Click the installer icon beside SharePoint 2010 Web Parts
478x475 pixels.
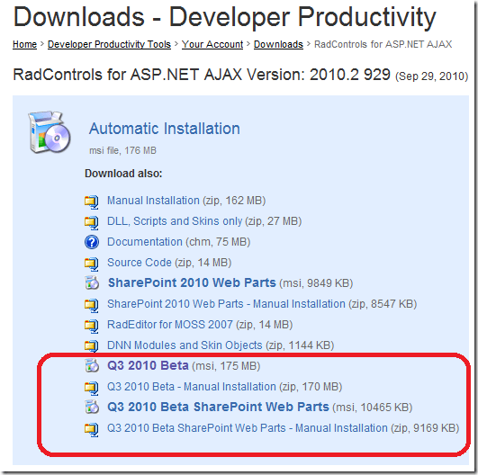point(92,283)
